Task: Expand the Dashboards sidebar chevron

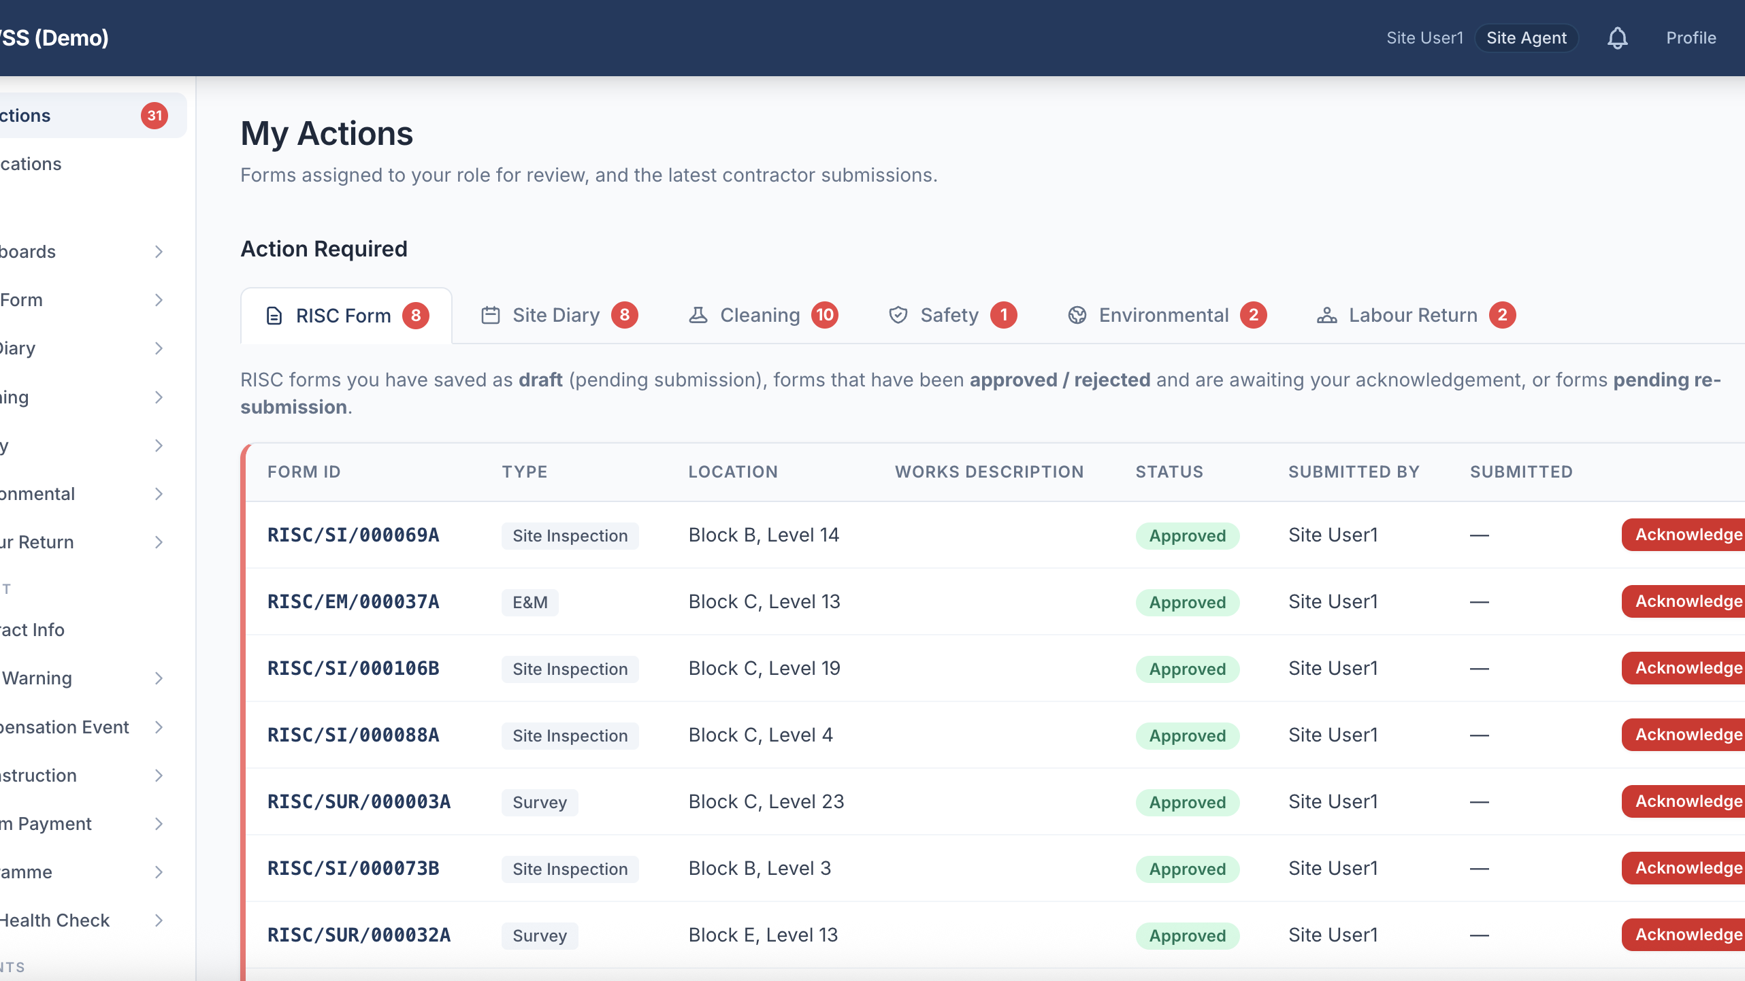Action: tap(159, 252)
